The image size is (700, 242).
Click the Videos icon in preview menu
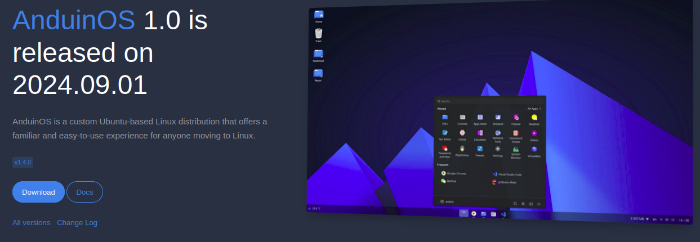pyautogui.click(x=534, y=133)
